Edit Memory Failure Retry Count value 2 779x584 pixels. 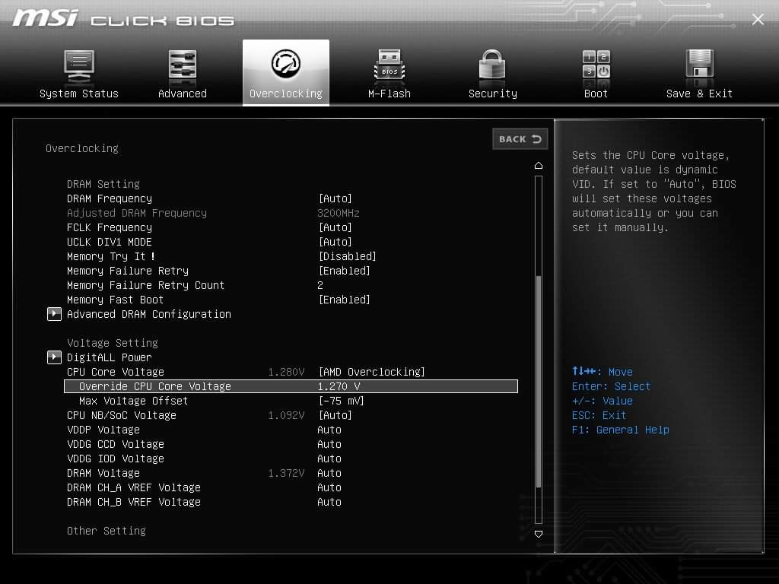[320, 285]
